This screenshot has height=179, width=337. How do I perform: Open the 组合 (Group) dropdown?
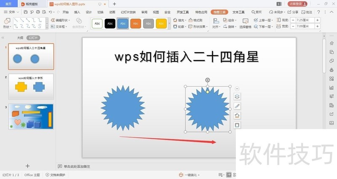[230, 20]
